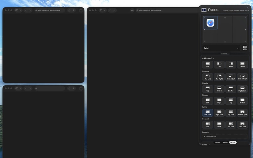Show toolbar overflow in bottom-left Safari window

click(x=81, y=88)
